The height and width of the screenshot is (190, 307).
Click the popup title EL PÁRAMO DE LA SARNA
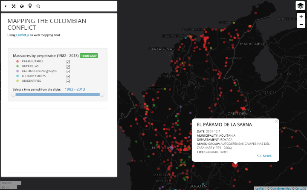[x=224, y=124]
